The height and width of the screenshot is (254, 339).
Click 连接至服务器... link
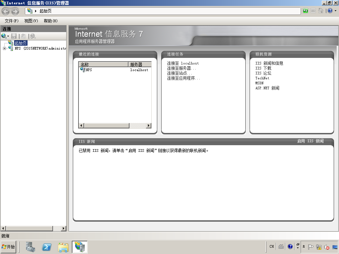[181, 68]
